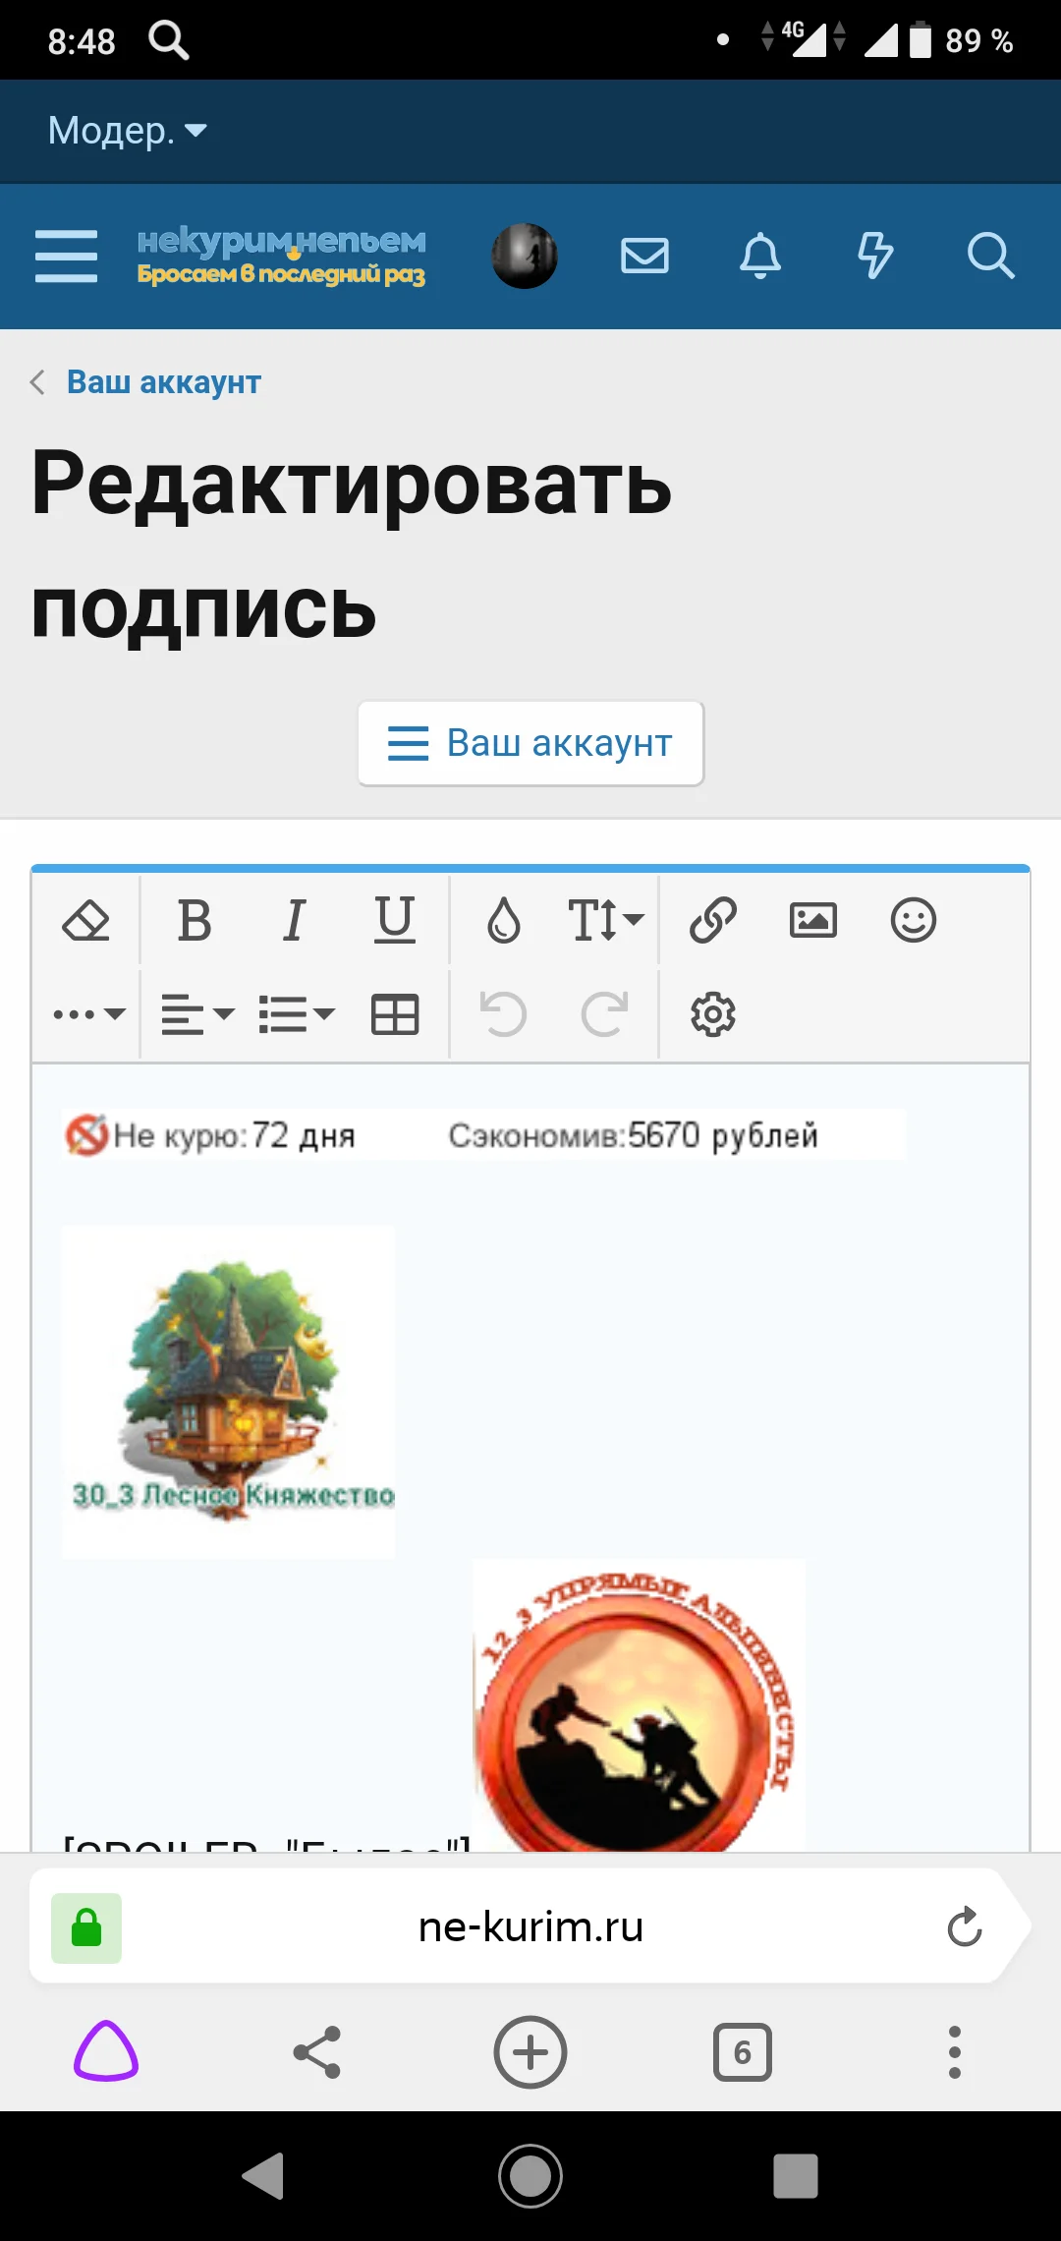Viewport: 1061px width, 2241px height.
Task: Share the page via share icon
Action: coord(317,2052)
